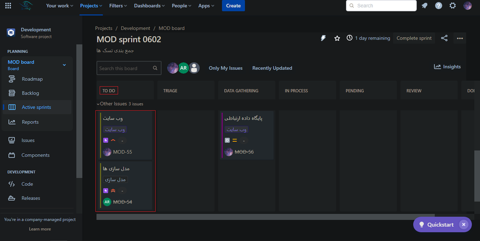Open the Filters dropdown

[118, 5]
